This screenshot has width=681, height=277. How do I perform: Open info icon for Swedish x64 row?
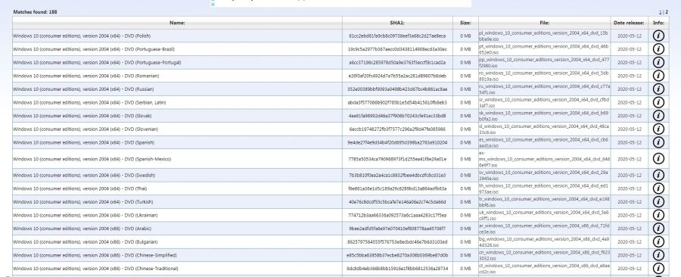658,175
